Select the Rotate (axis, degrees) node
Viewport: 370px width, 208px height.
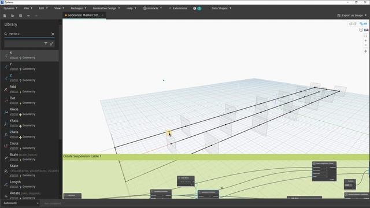(29, 195)
